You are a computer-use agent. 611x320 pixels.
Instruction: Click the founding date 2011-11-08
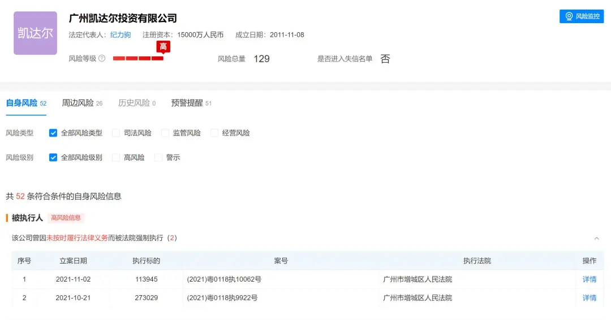[x=287, y=35]
